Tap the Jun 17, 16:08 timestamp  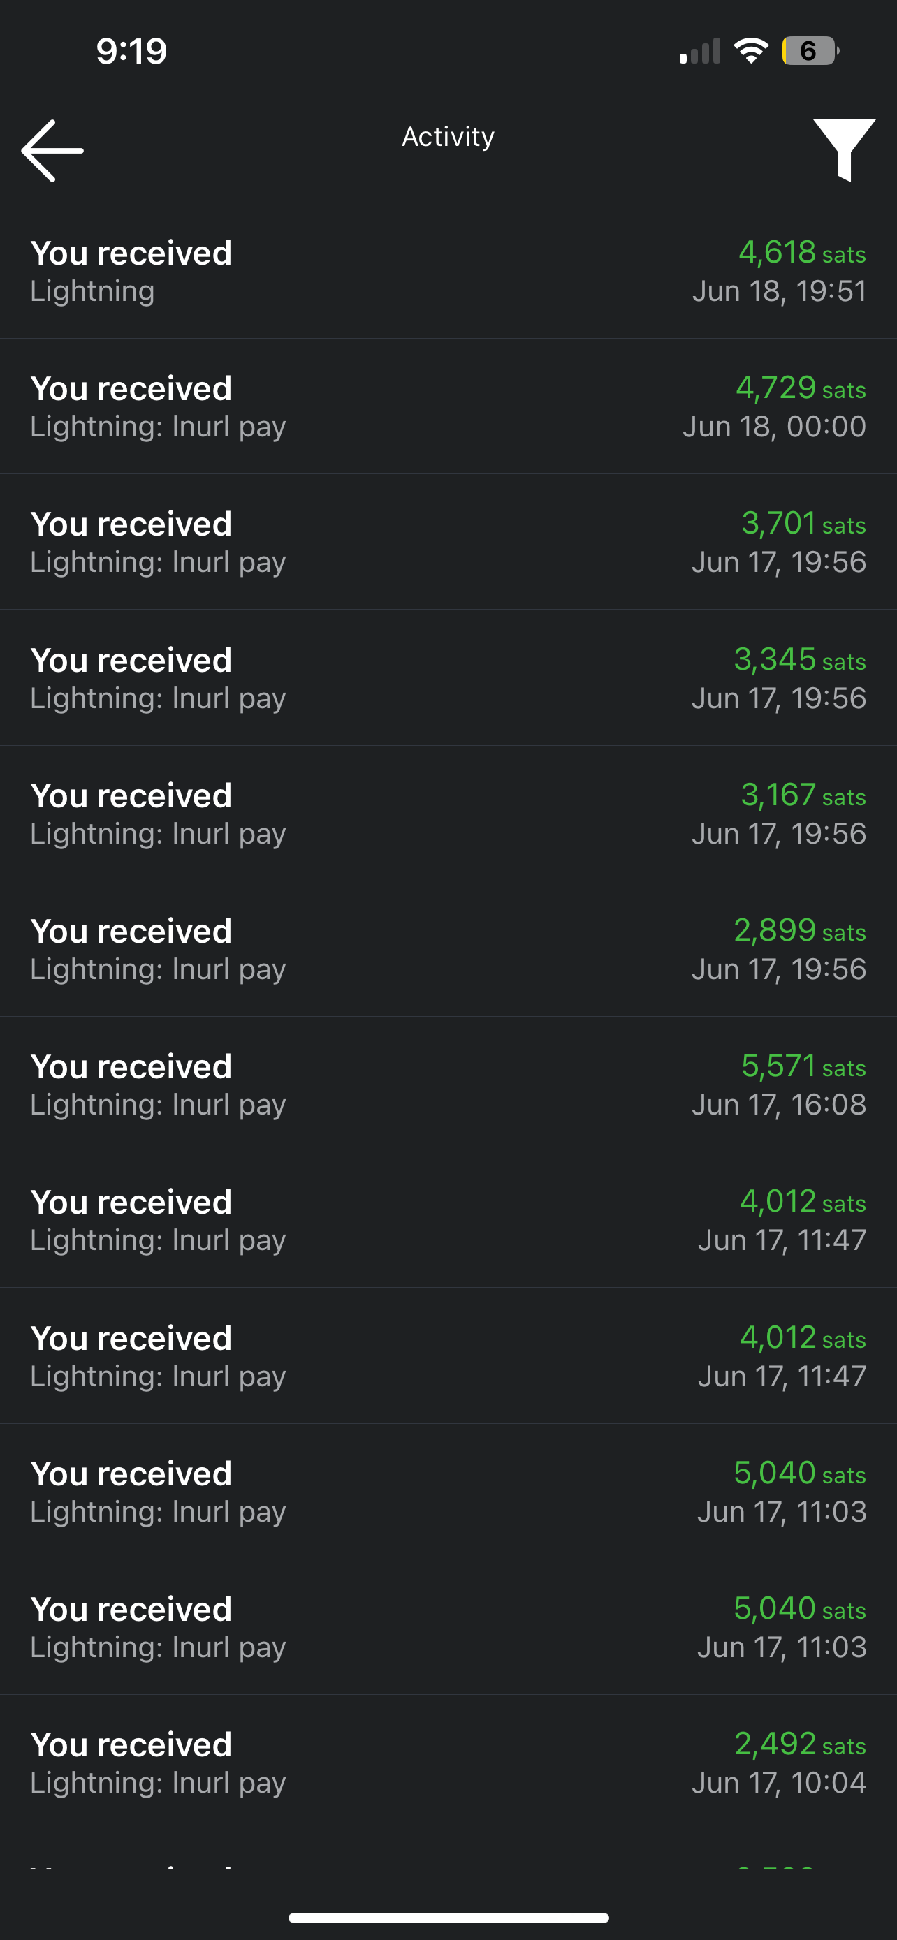click(x=779, y=1105)
